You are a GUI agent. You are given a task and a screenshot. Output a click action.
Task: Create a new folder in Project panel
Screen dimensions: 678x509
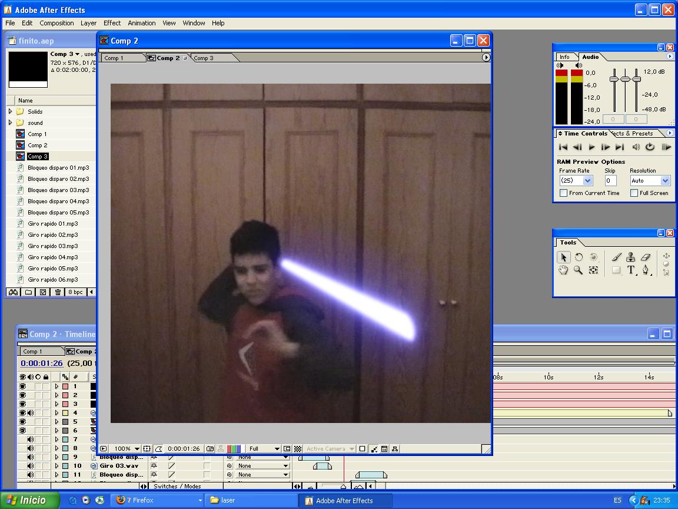[28, 292]
